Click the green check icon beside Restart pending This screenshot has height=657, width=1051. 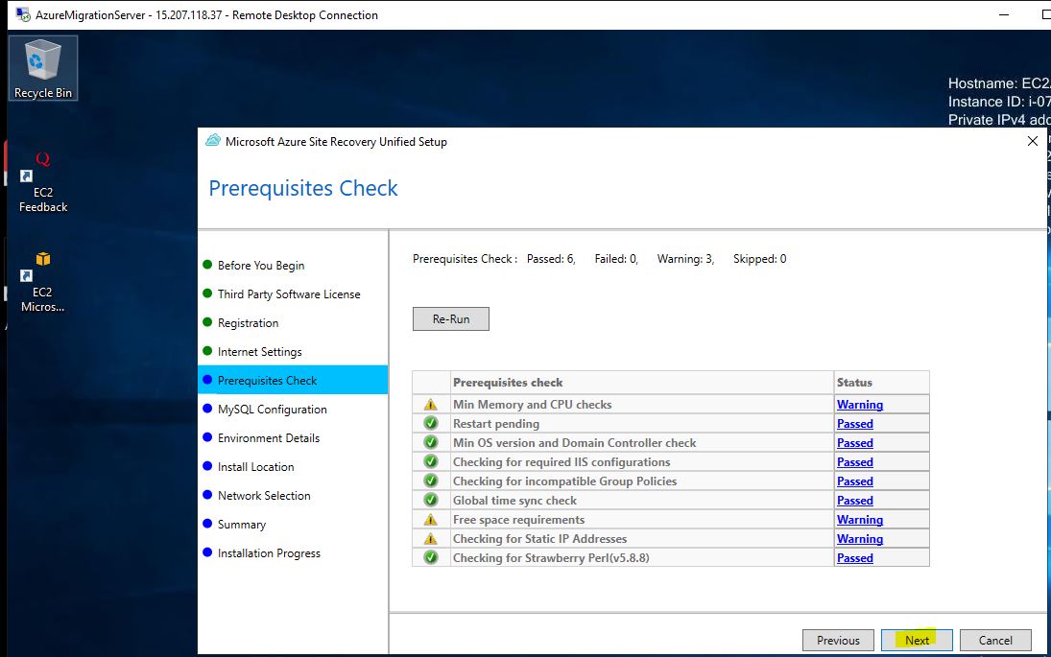tap(431, 424)
